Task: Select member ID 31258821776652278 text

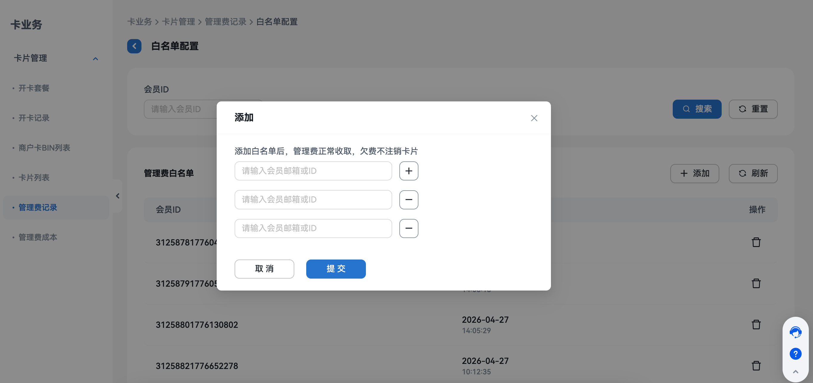Action: (197, 366)
